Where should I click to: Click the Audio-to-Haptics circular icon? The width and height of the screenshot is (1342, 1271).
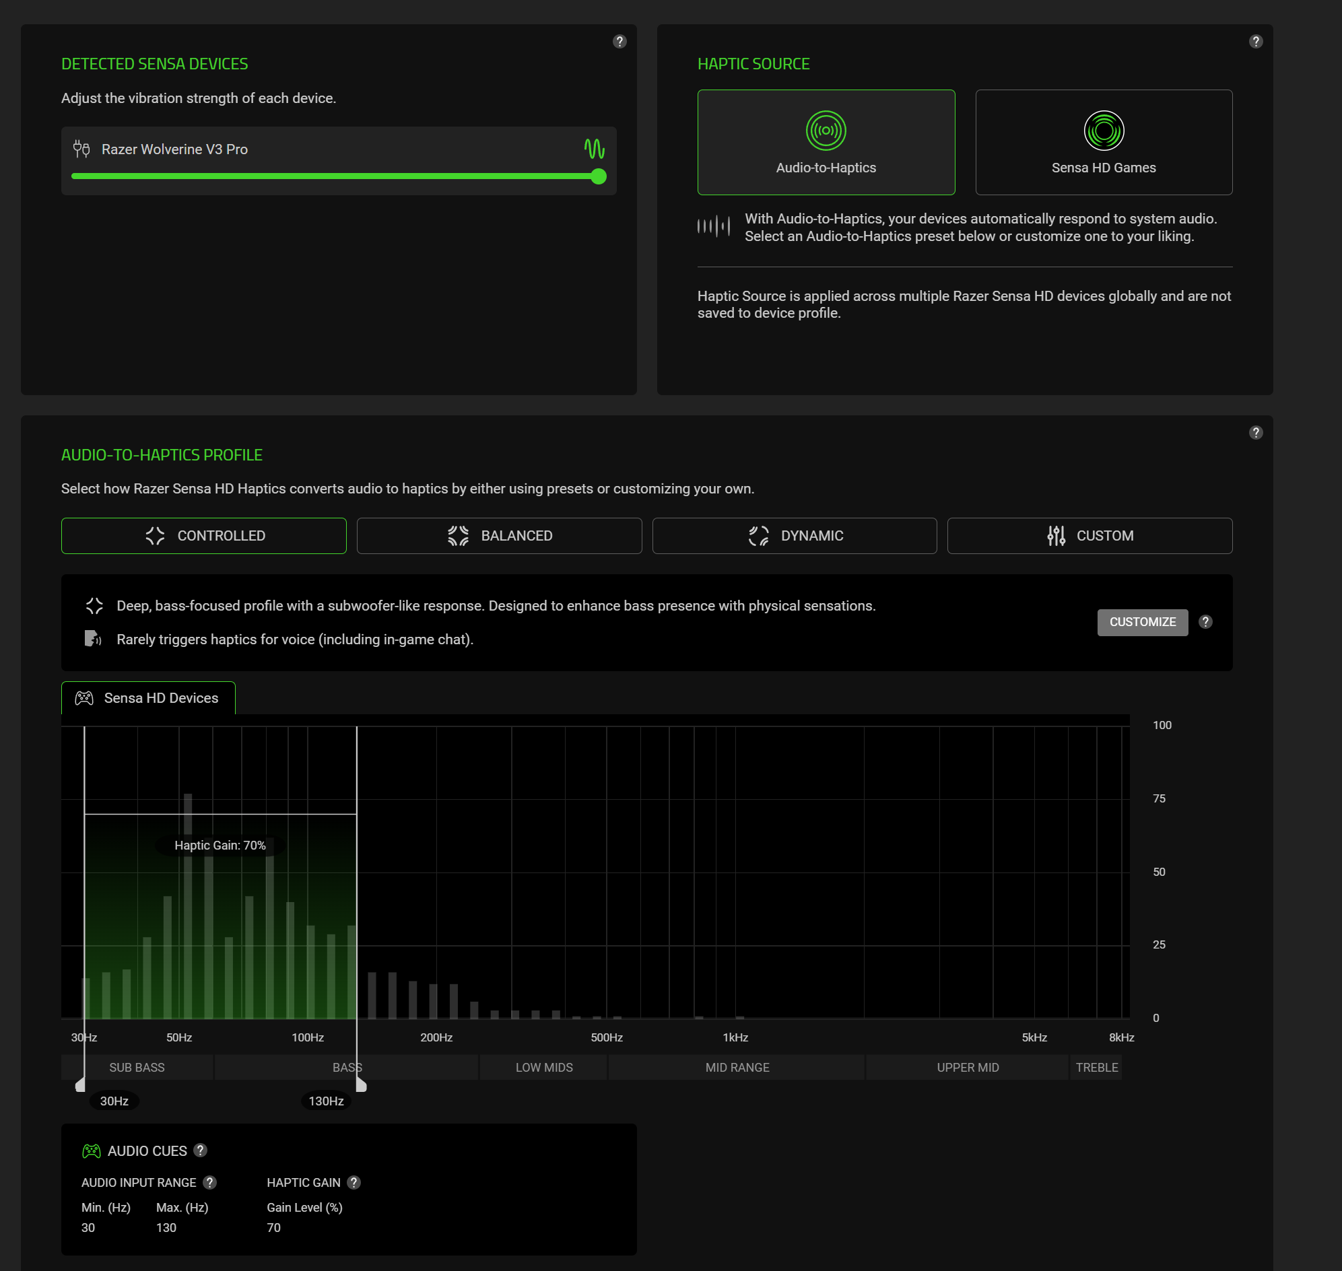pos(826,131)
